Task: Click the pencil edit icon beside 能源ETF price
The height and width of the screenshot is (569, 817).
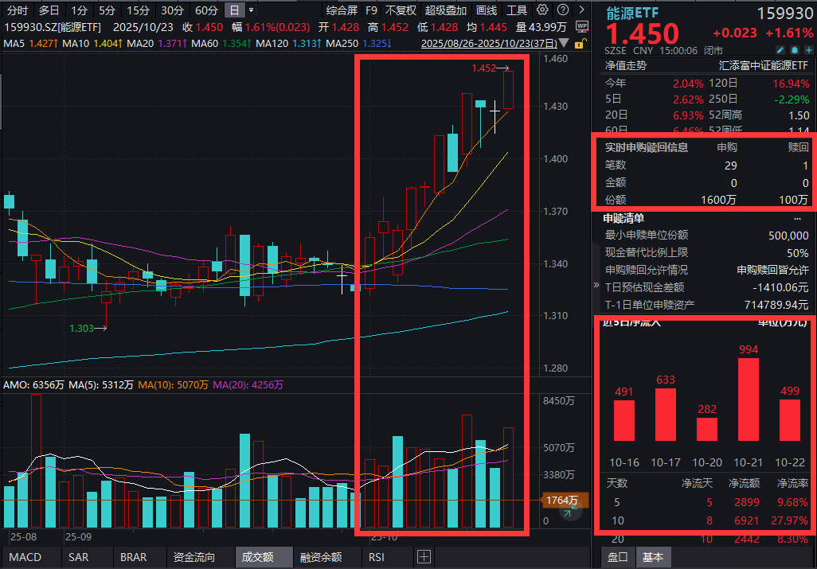Action: pos(780,49)
